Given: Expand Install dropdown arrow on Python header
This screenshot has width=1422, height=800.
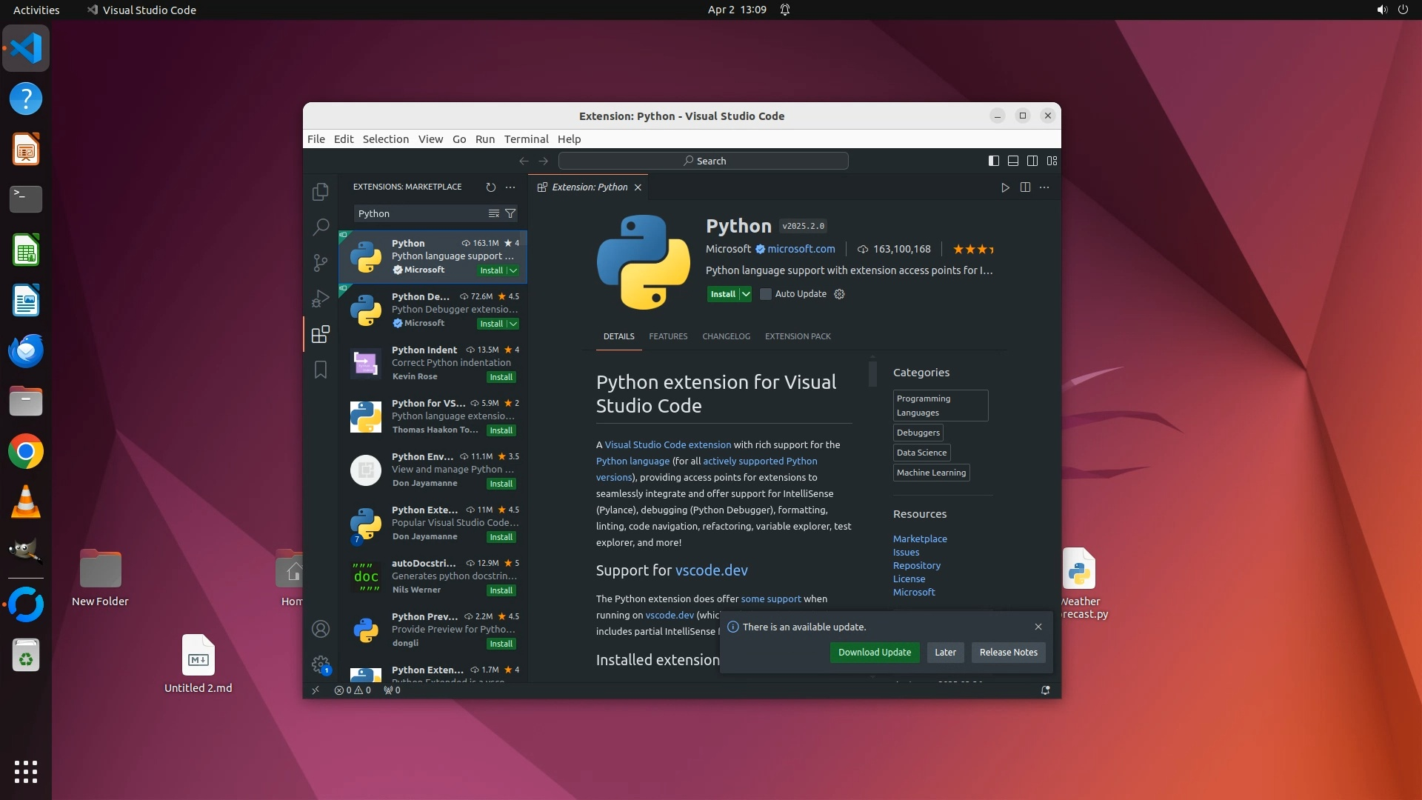Looking at the screenshot, I should click(746, 294).
